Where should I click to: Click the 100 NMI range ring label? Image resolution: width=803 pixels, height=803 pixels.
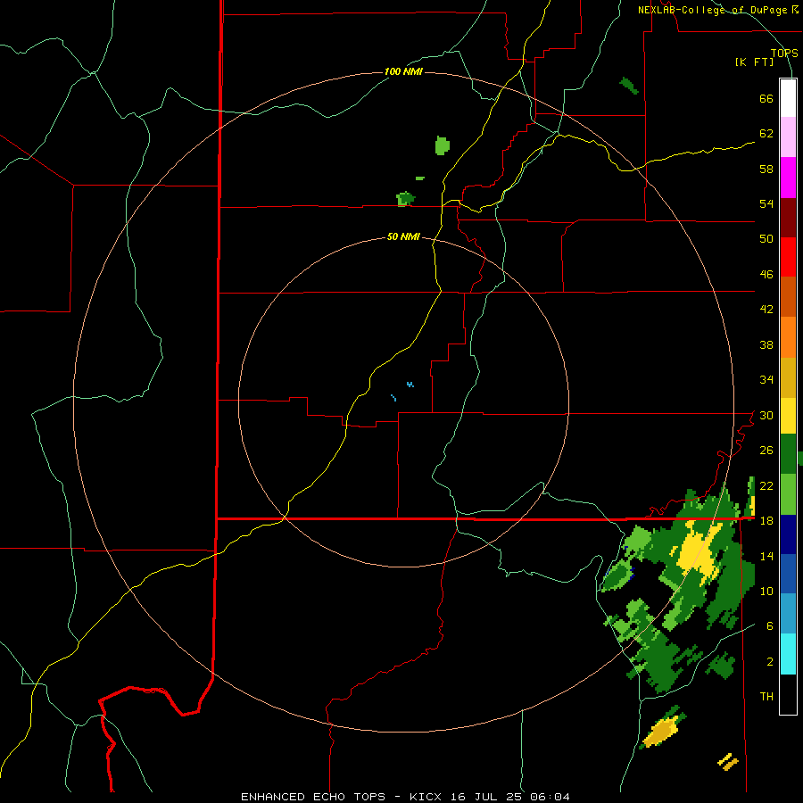403,71
